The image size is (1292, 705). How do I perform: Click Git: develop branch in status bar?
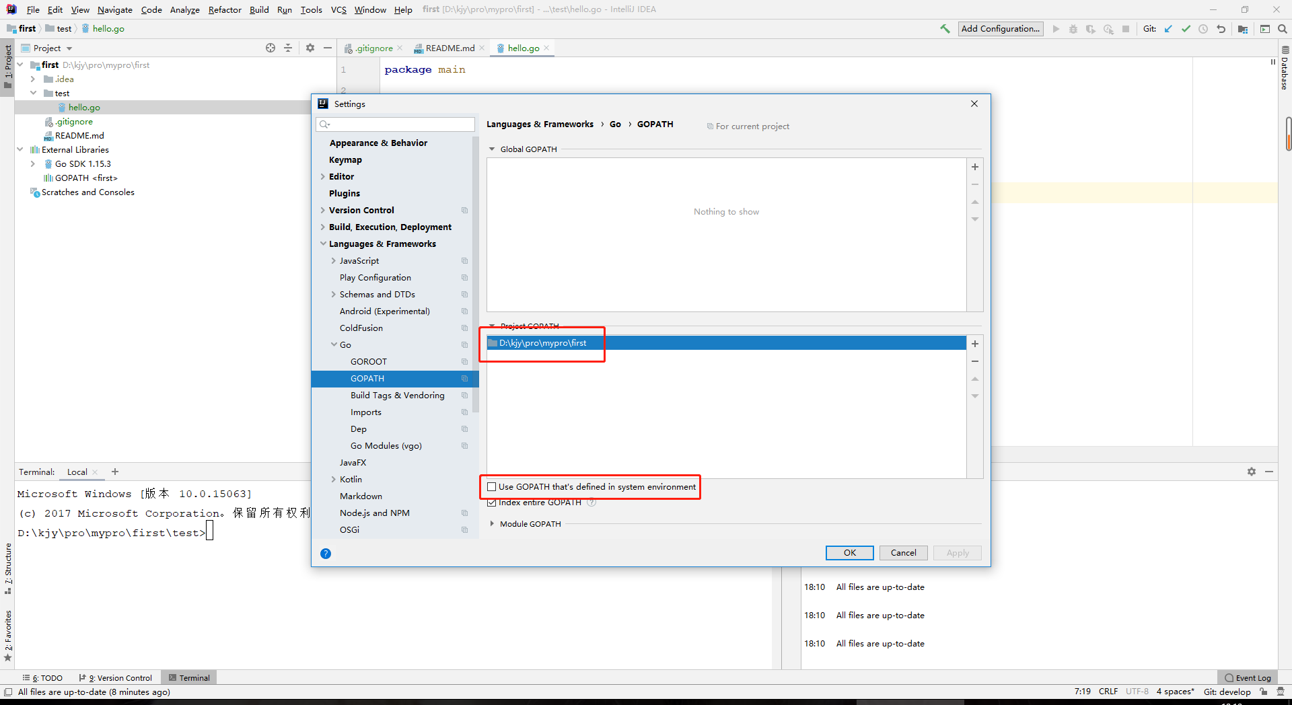click(1227, 692)
